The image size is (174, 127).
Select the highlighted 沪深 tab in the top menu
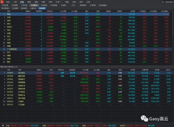[x=22, y=2]
